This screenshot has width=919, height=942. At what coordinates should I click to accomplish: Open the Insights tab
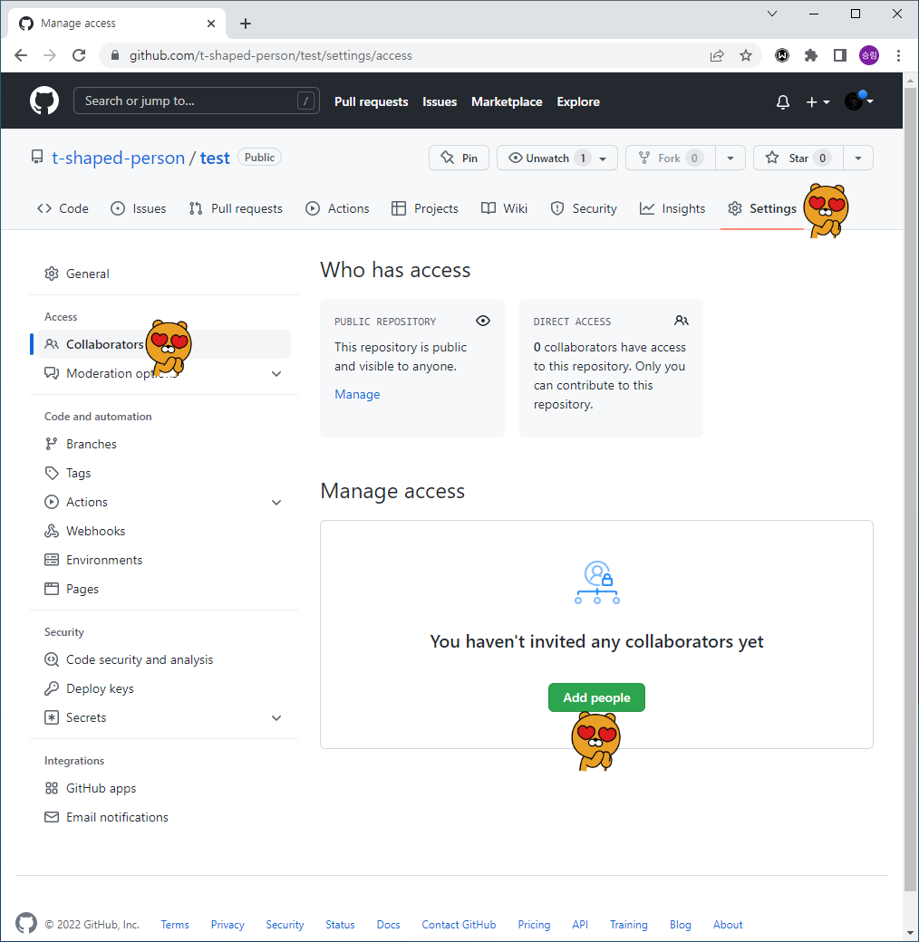click(x=672, y=208)
